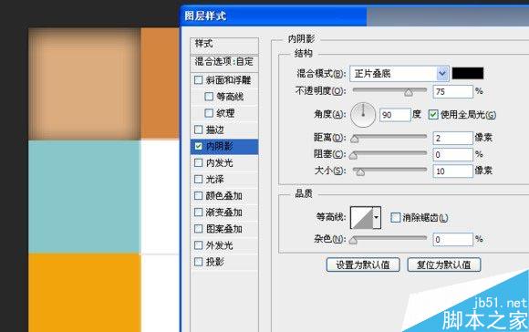Uncheck the 内阴影 style checkbox

tap(199, 146)
